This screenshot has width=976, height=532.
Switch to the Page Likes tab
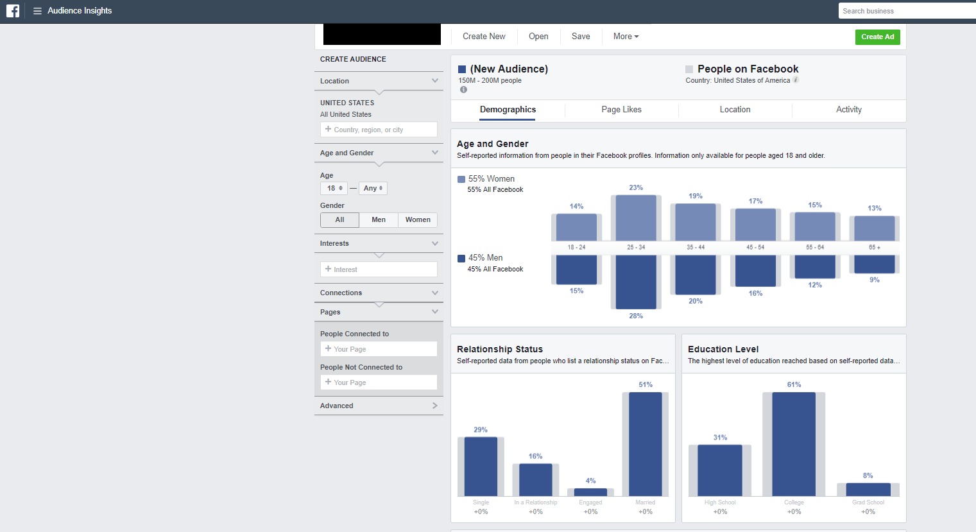coord(621,110)
